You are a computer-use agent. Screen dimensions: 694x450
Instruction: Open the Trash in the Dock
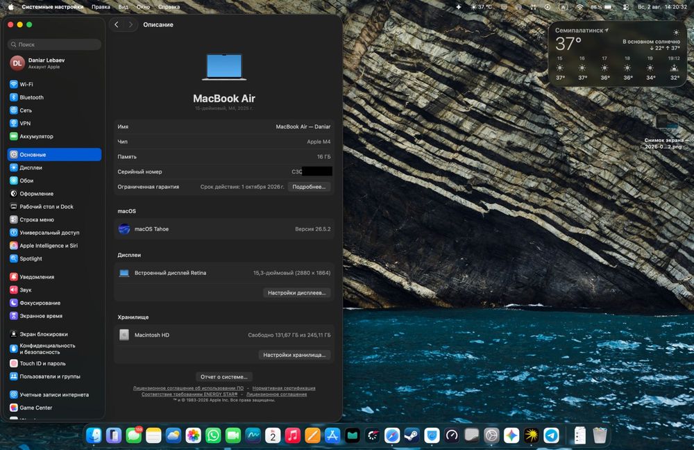[600, 435]
